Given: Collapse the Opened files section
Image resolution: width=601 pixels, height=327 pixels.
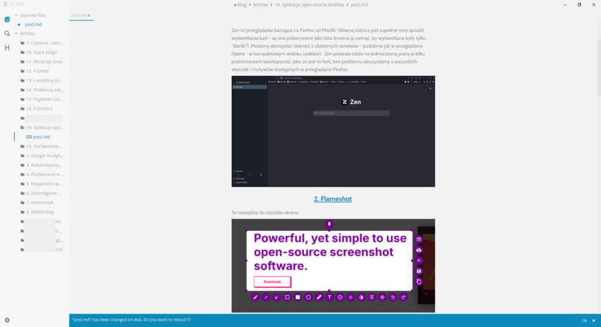Looking at the screenshot, I should coord(16,15).
